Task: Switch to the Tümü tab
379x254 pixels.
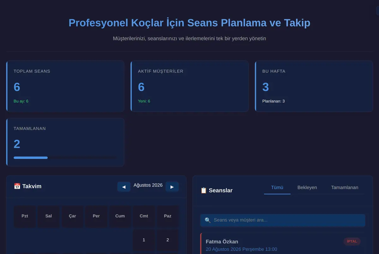Action: (x=277, y=188)
